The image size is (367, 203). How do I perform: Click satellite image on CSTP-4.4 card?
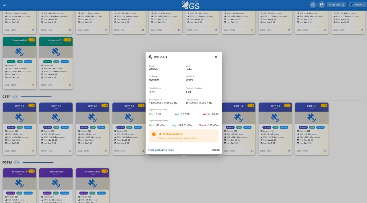312,118
